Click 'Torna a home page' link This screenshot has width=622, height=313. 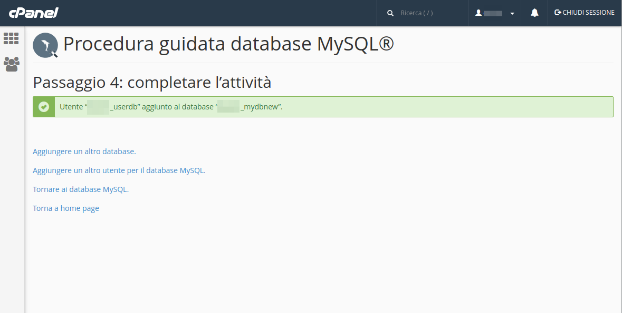[66, 208]
